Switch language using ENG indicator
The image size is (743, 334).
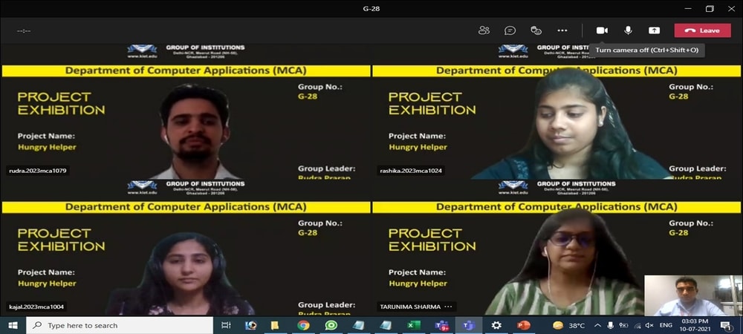pyautogui.click(x=666, y=325)
